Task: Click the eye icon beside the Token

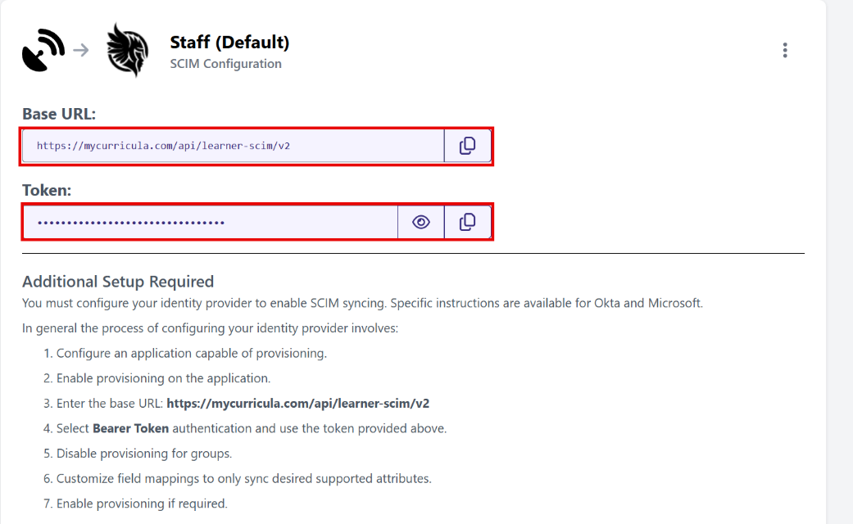Action: 420,221
